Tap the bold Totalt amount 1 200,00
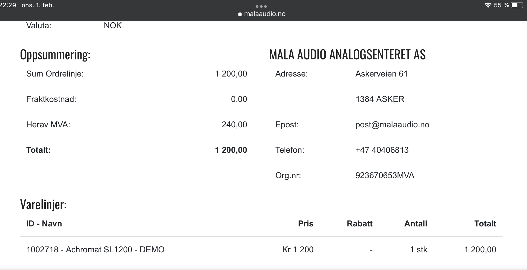This screenshot has width=527, height=270. point(231,150)
